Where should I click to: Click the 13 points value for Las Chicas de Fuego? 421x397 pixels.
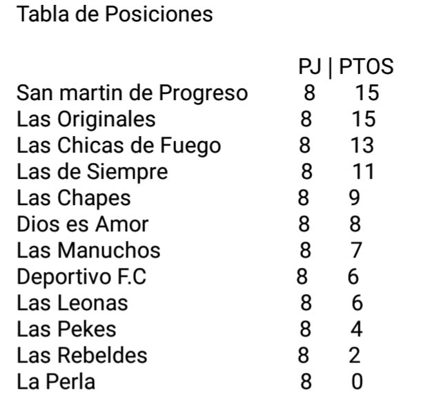[362, 146]
